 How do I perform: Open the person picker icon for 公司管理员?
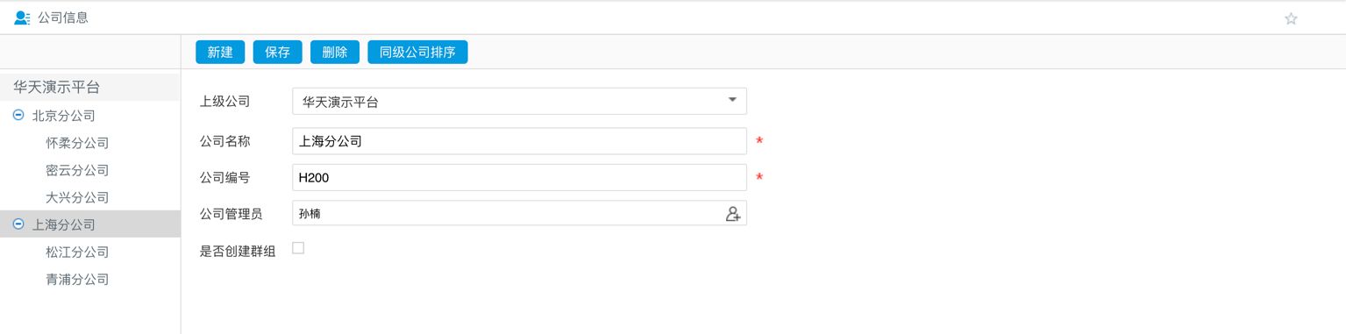click(x=733, y=213)
